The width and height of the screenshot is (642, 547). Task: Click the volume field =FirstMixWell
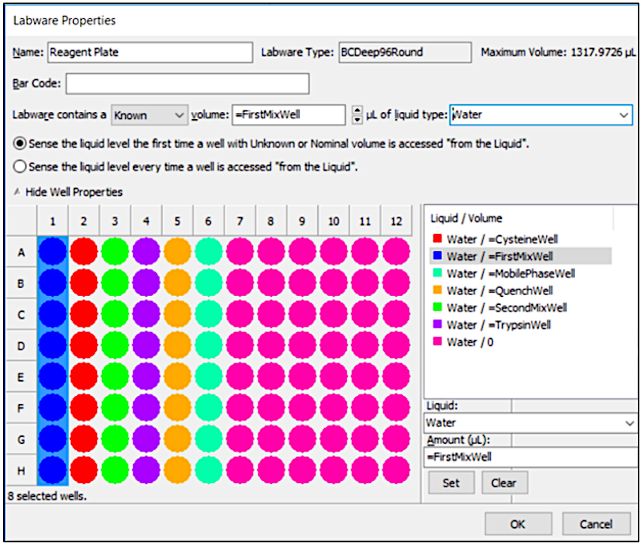click(289, 115)
